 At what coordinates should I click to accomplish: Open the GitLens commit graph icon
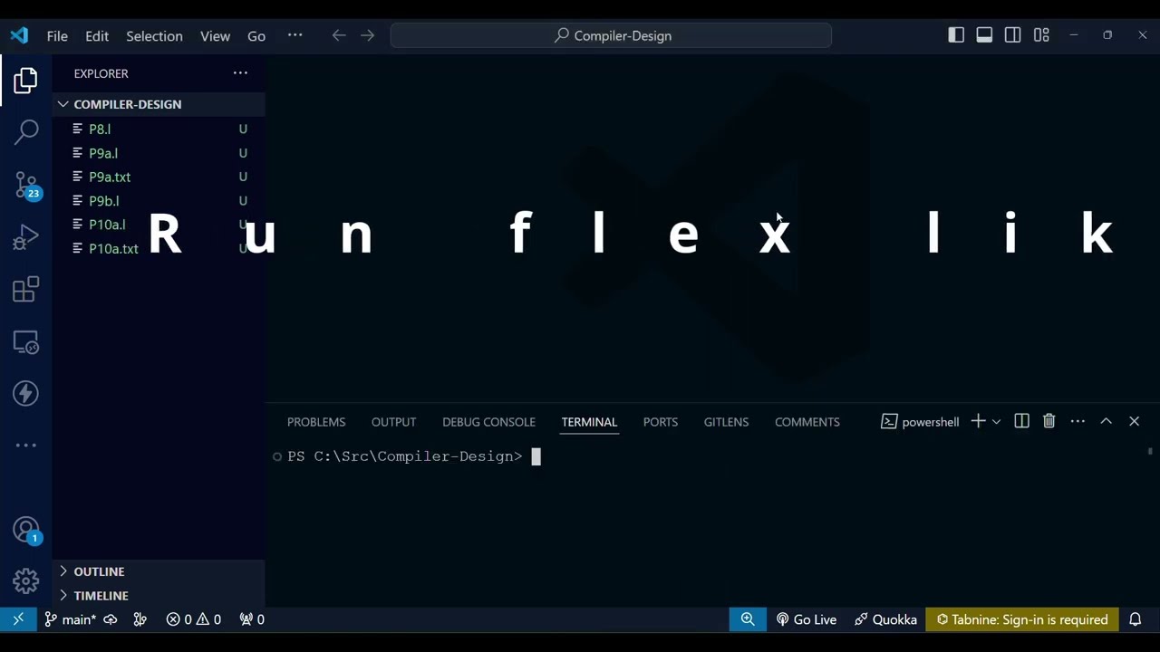tap(140, 619)
